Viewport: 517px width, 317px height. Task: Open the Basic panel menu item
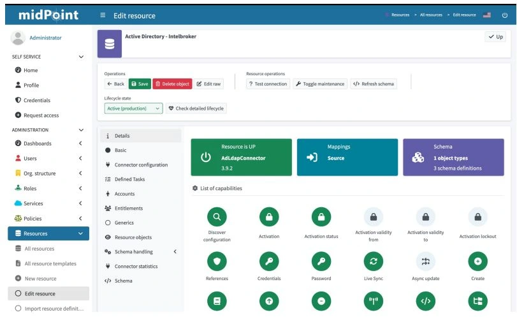141,150
